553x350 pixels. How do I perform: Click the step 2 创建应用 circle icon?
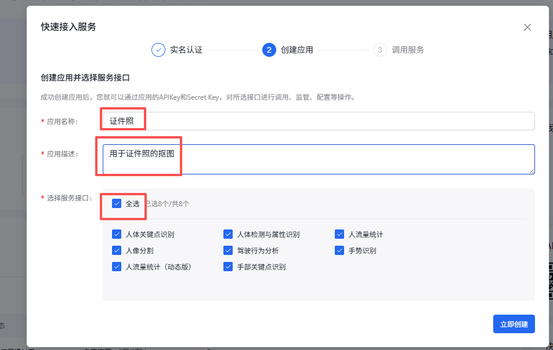(x=269, y=50)
